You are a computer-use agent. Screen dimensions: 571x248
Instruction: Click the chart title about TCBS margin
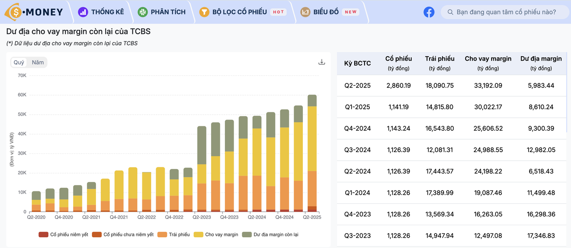coord(79,32)
